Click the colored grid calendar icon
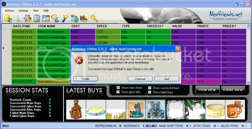Image resolution: width=252 pixels, height=129 pixels. tap(46, 18)
